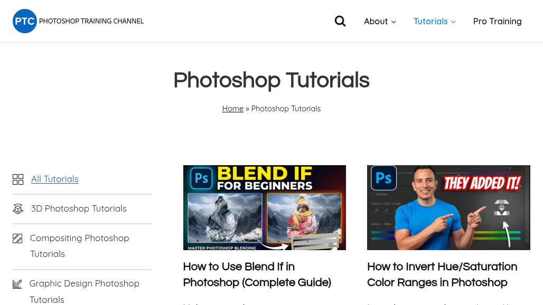Click the Blend If for Beginners thumbnail
The height and width of the screenshot is (305, 543).
264,207
